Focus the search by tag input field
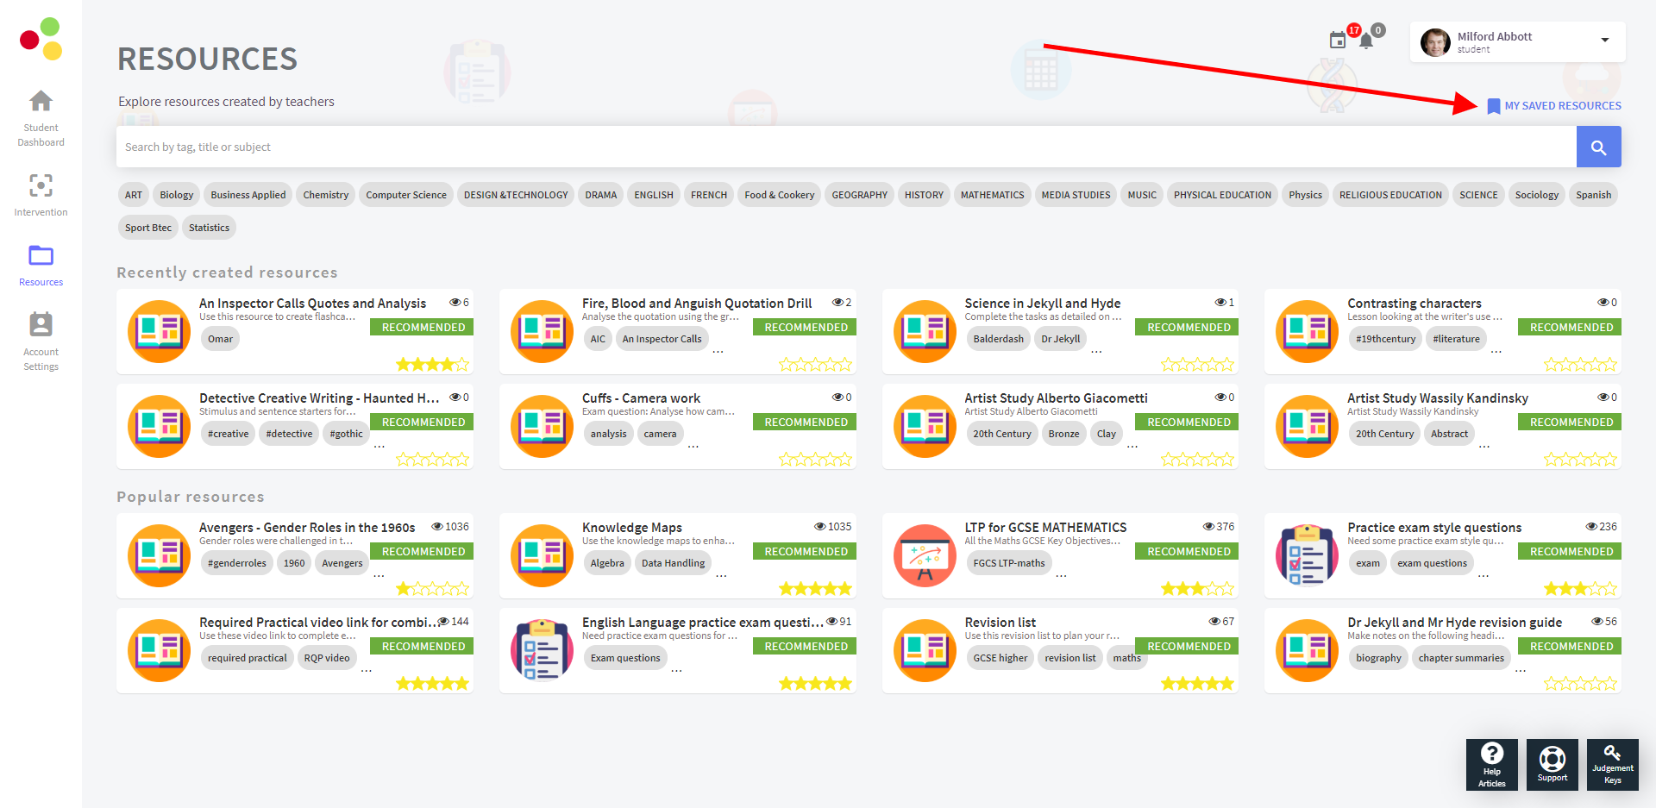 pos(845,147)
